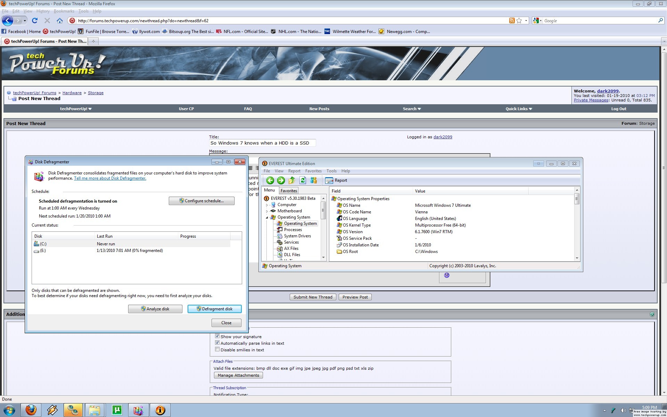667x417 pixels.
Task: Click Firefox Home icon
Action: [60, 21]
